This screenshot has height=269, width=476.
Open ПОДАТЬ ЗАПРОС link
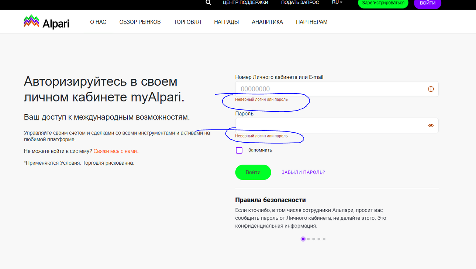300,3
